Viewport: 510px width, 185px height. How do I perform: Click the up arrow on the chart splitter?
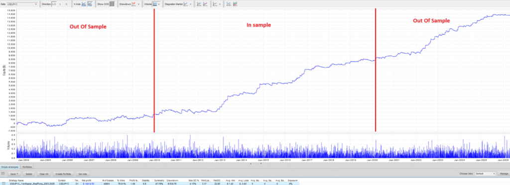click(251, 164)
